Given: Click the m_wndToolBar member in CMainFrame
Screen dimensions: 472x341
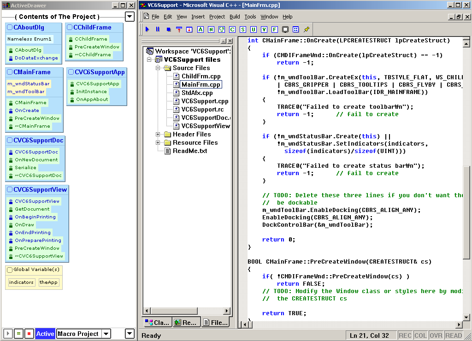Looking at the screenshot, I should 26,92.
